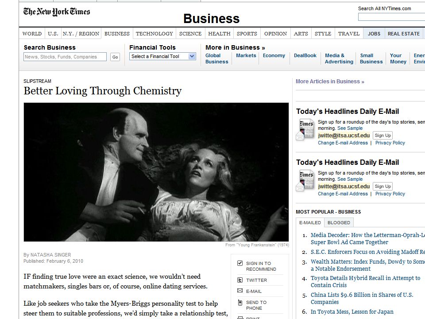Click the Send to Phone icon
The height and width of the screenshot is (319, 425).
[x=240, y=303]
